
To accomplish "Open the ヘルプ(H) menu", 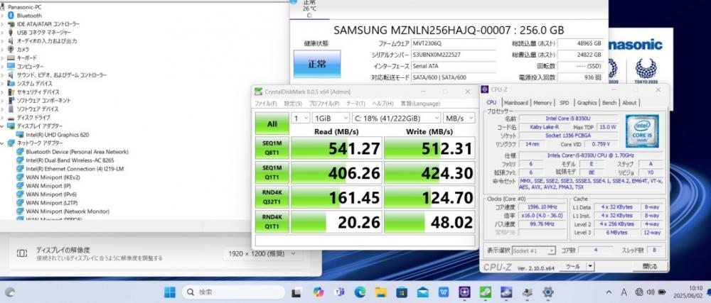I will click(383, 104).
